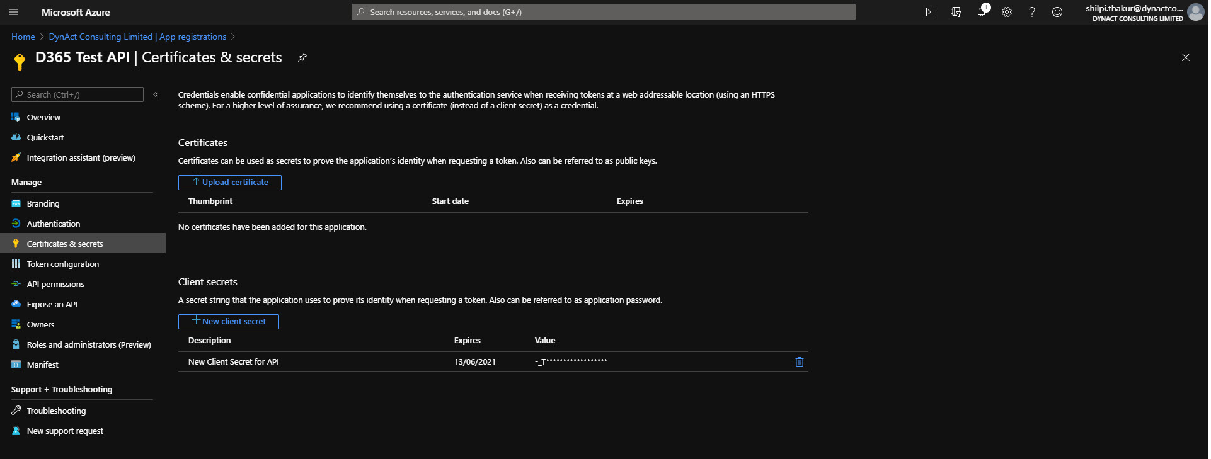This screenshot has height=459, width=1211.
Task: Focus the global search resources box
Action: (x=604, y=12)
